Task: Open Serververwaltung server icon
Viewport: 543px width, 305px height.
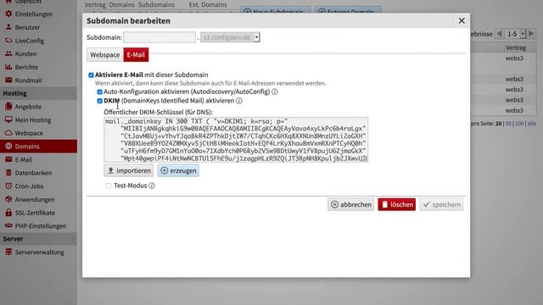Action: pos(8,252)
